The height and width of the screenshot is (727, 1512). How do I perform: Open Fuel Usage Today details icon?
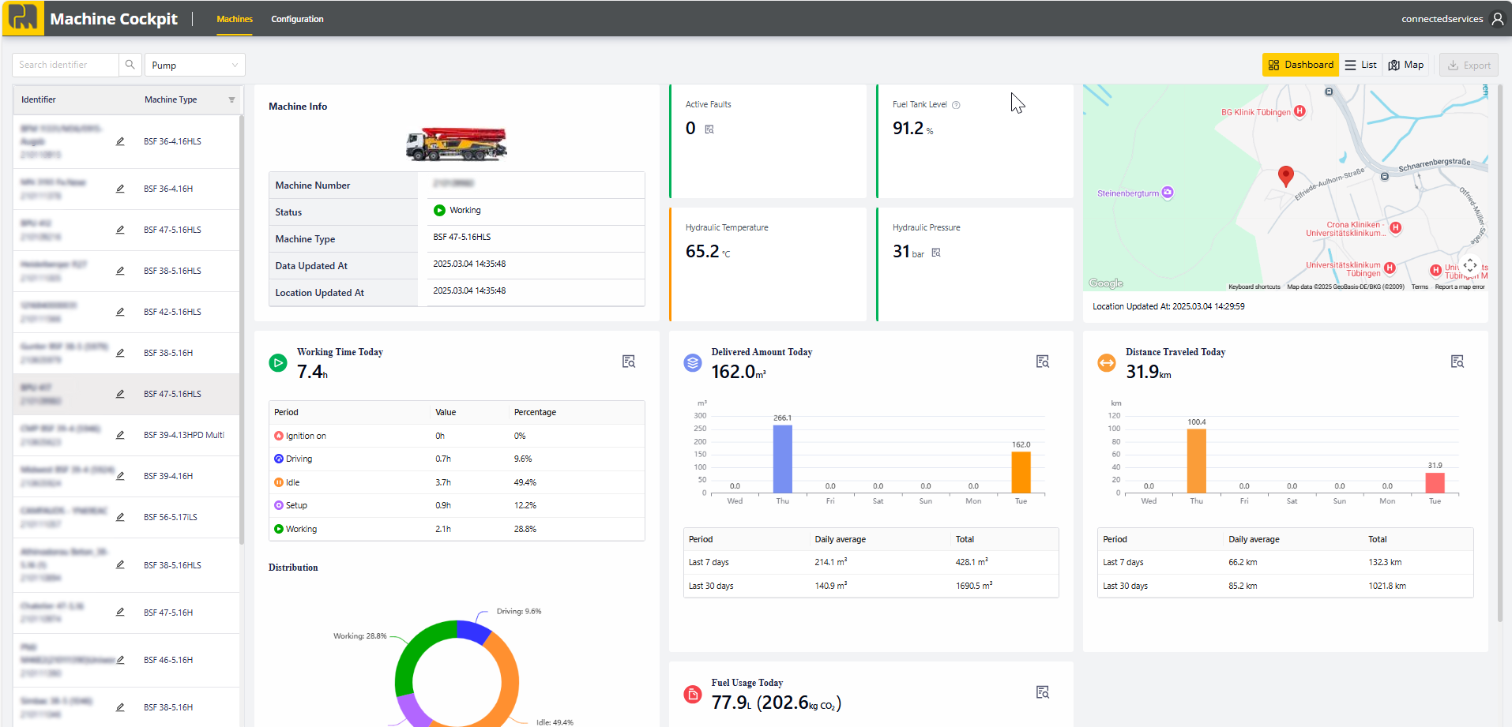click(1042, 692)
